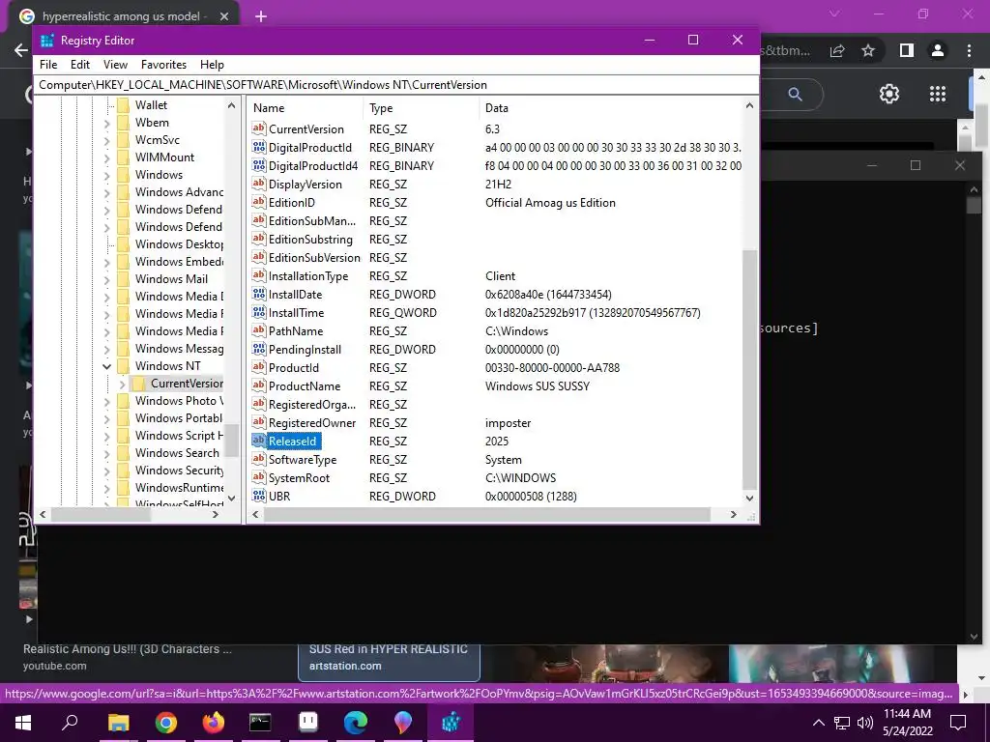Select the SoftwareType string icon
This screenshot has width=990, height=742.
click(259, 459)
